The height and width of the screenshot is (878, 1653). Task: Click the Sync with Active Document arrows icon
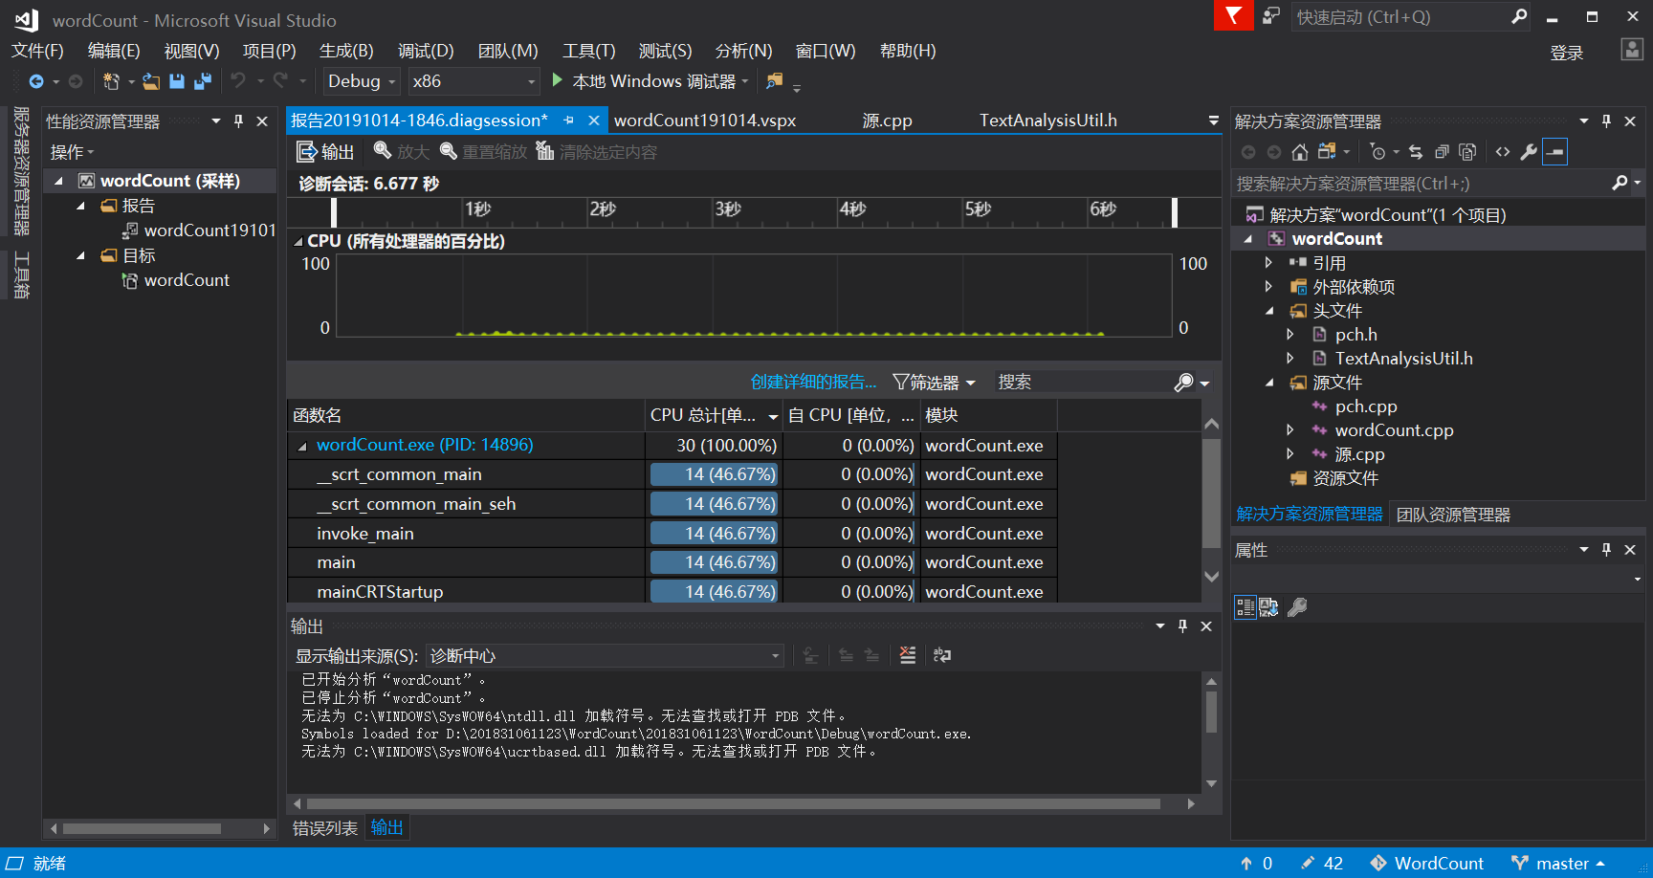pos(1416,152)
